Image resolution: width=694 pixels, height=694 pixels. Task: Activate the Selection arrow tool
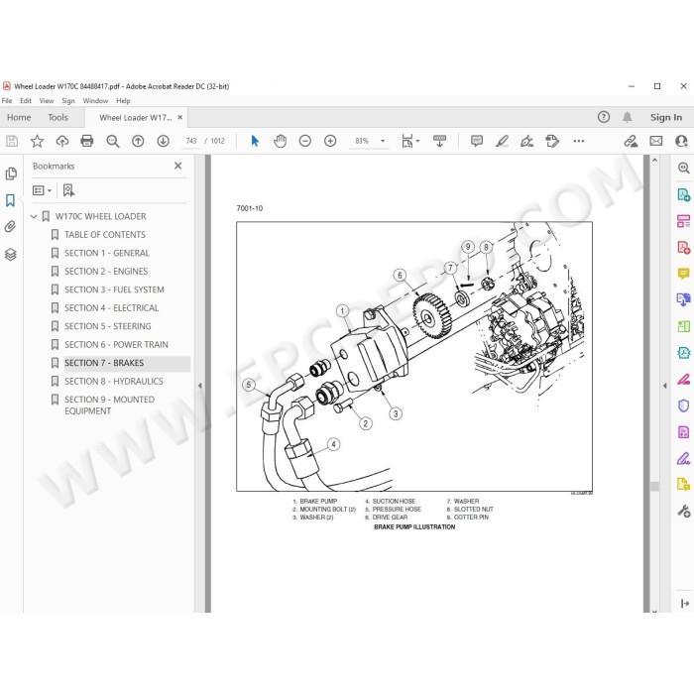click(x=255, y=141)
